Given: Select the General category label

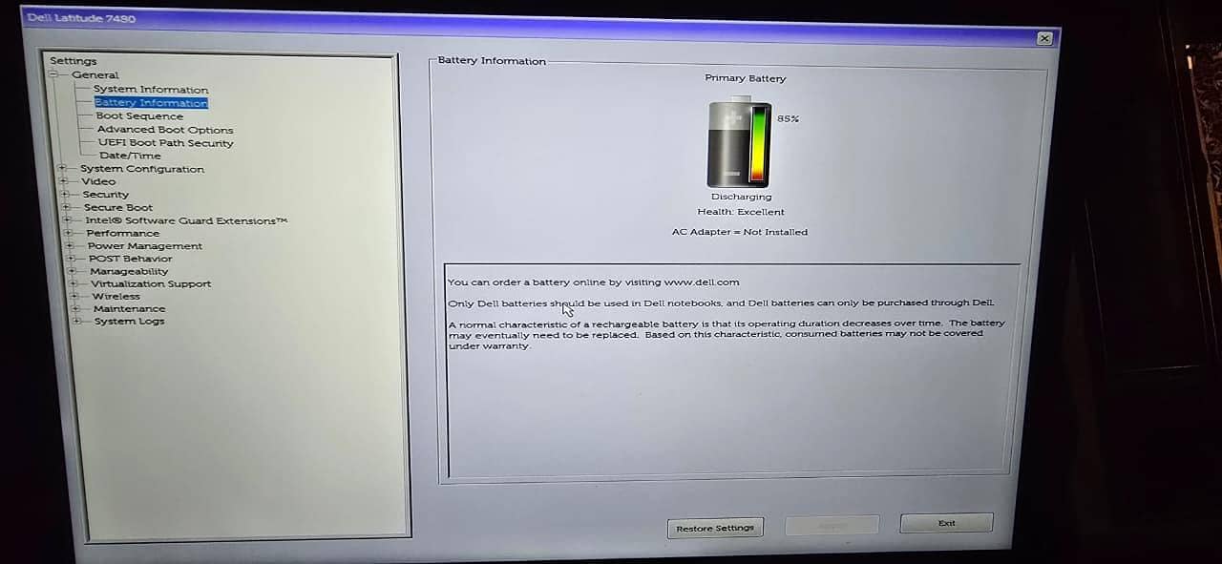Looking at the screenshot, I should (x=95, y=74).
